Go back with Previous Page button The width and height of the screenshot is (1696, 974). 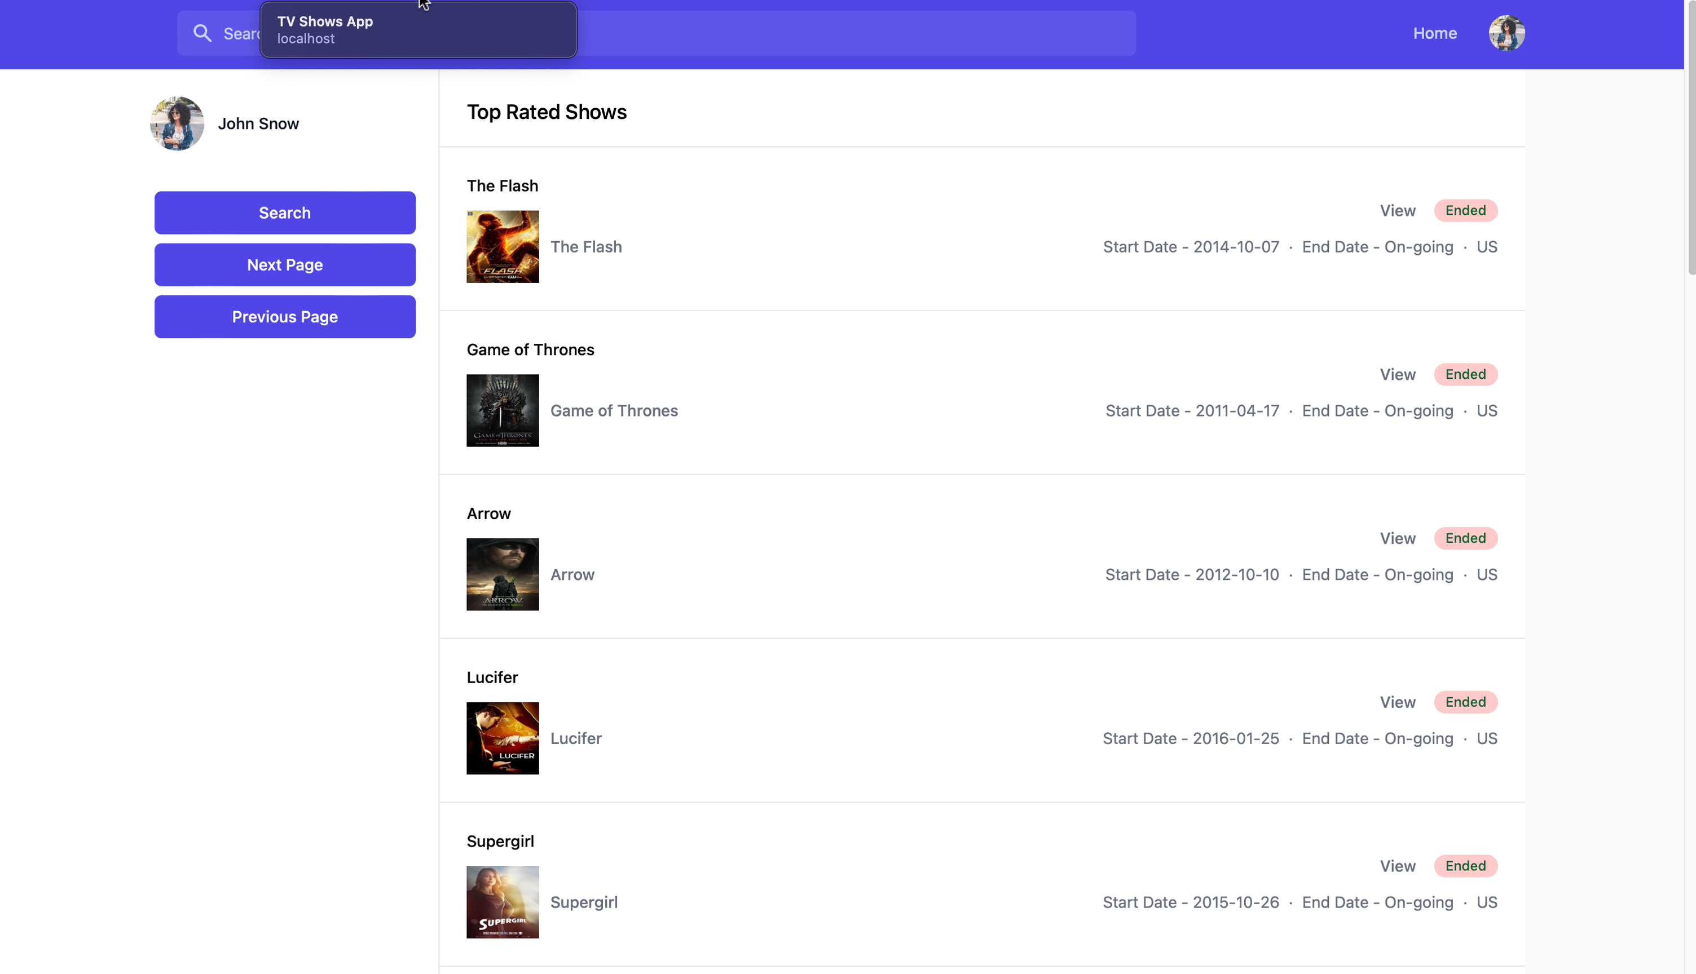(285, 317)
